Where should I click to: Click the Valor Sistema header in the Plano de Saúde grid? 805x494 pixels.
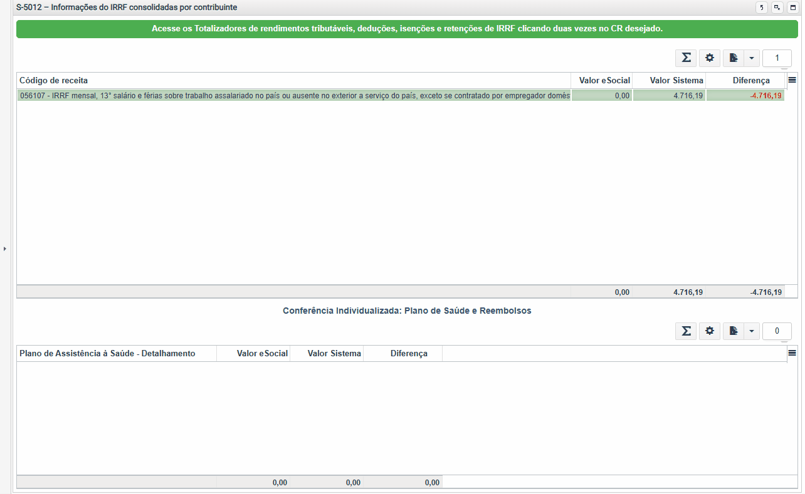pyautogui.click(x=327, y=354)
